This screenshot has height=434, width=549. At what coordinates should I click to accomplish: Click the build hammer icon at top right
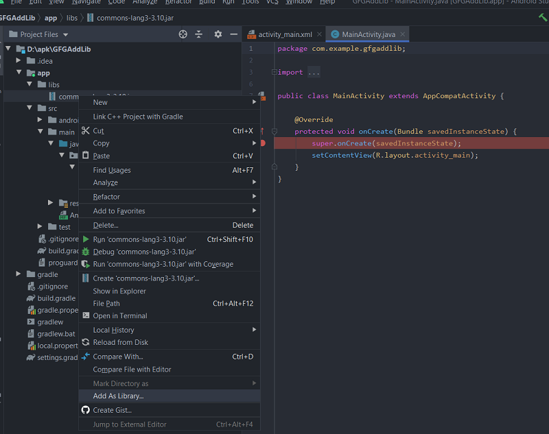click(x=543, y=17)
